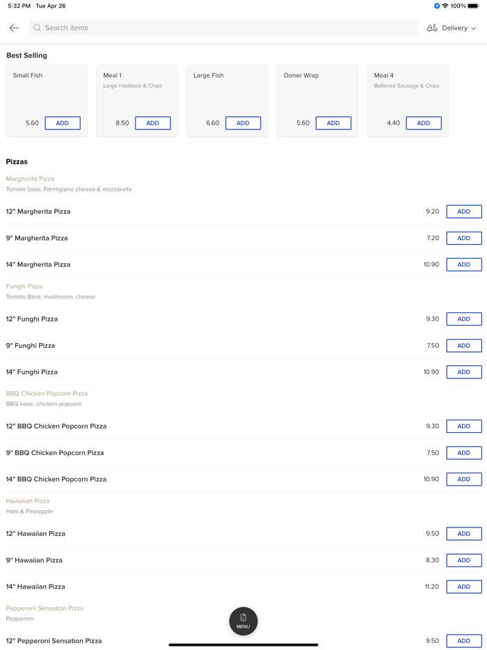This screenshot has height=650, width=487.
Task: Tap the location services icon
Action: [437, 6]
